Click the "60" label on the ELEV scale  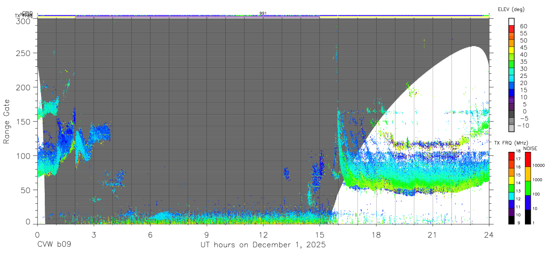pos(523,26)
